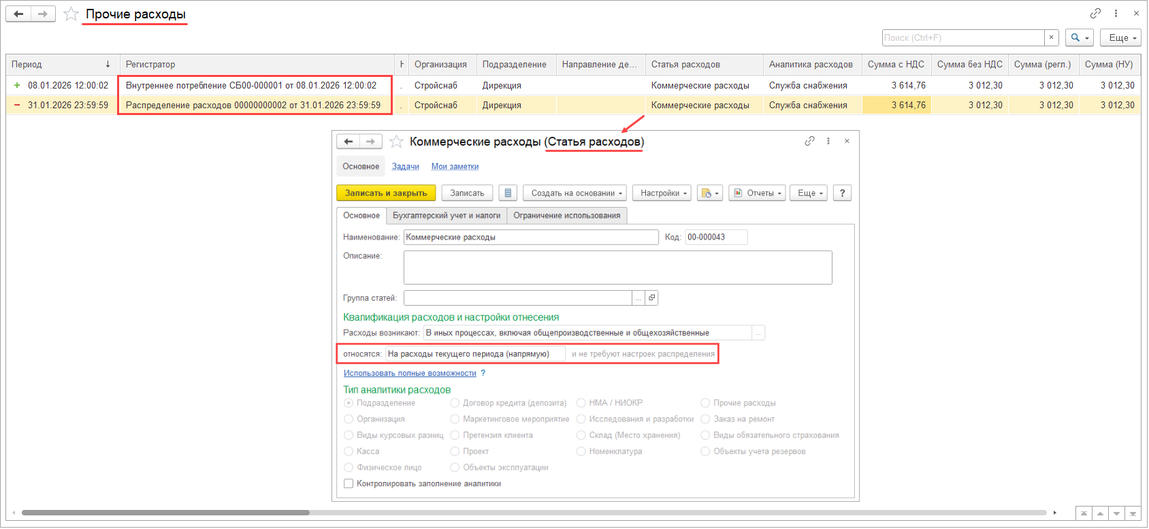1149x529 pixels.
Task: Copy link icon in the Статья расходов dialog
Action: pyautogui.click(x=809, y=141)
